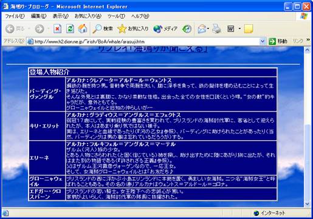Click the yellow note Discuss icon
313x219 pixels.
249,29
